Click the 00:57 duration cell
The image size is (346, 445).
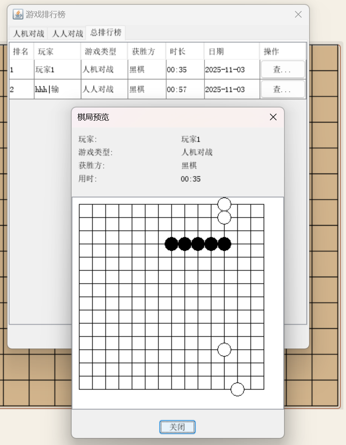coord(185,89)
